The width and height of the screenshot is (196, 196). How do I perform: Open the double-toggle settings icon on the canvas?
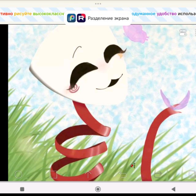pos(183,32)
